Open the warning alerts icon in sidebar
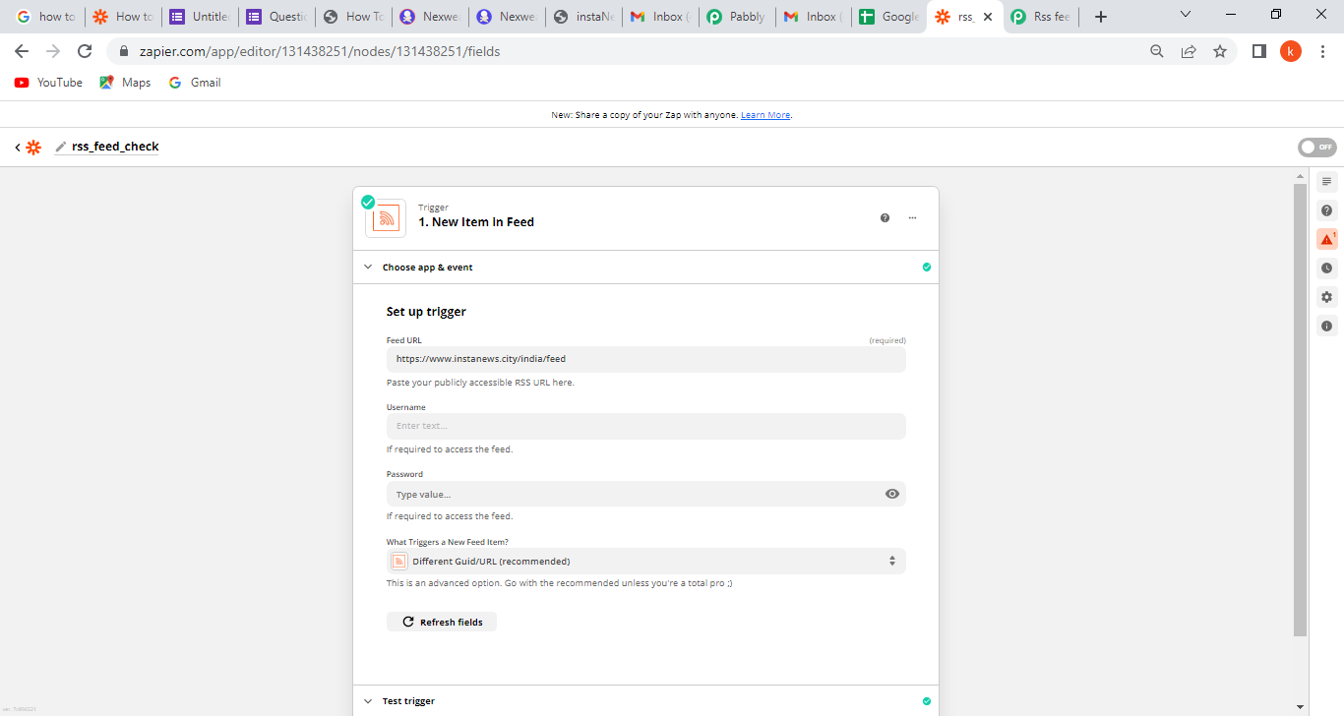This screenshot has width=1344, height=716. click(1326, 239)
